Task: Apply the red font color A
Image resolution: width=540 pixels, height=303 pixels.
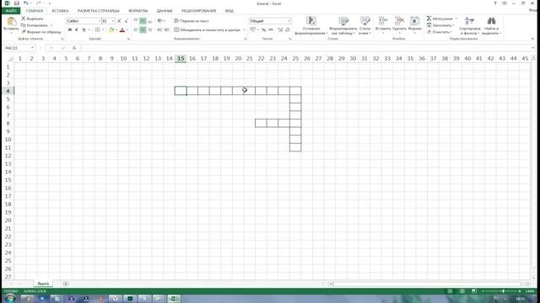Action: 121,30
